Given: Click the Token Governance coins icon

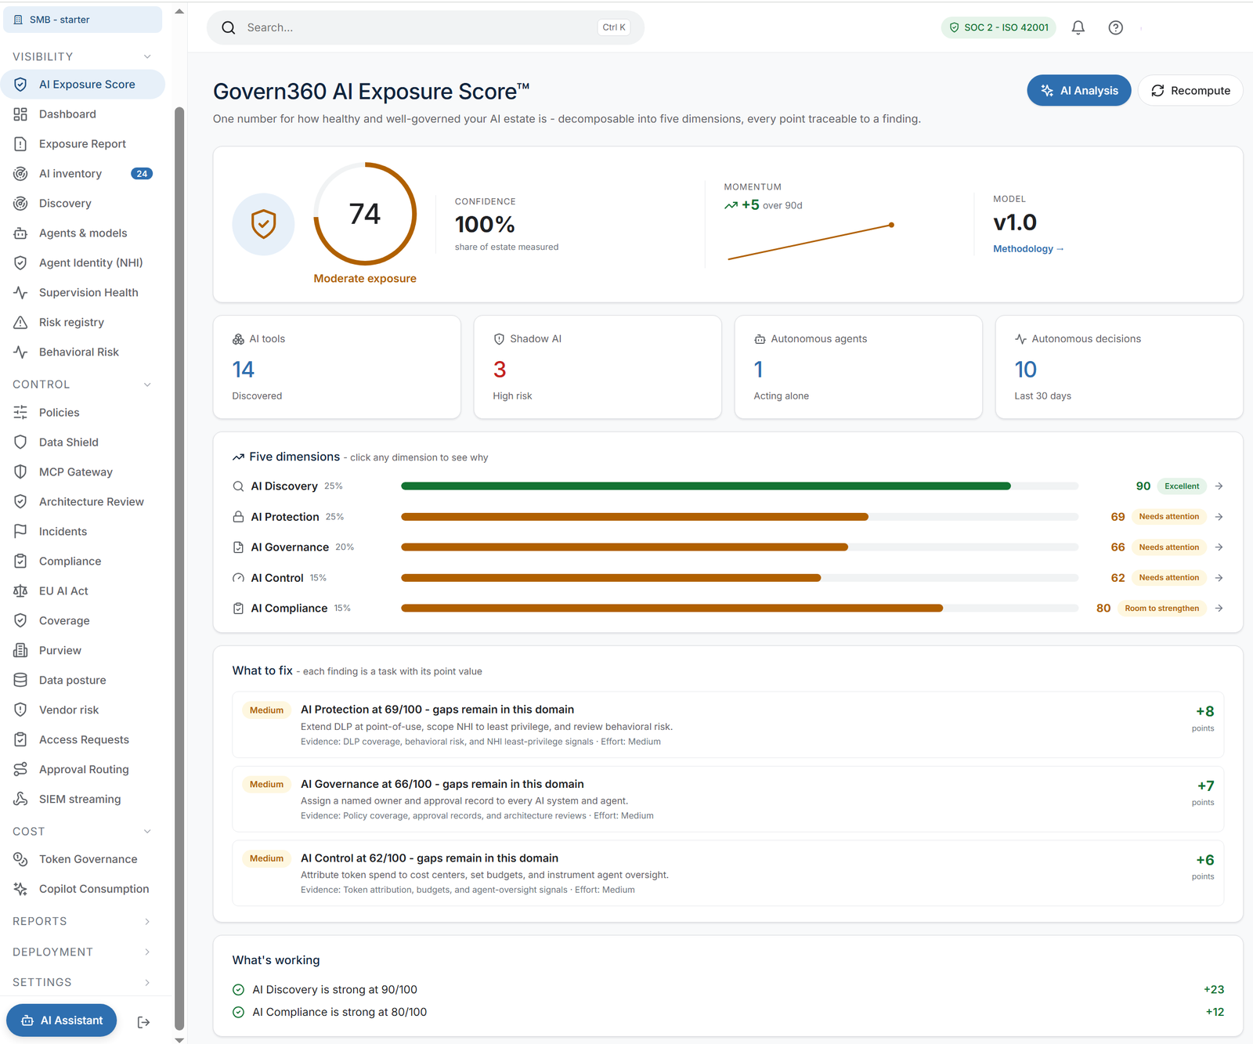Looking at the screenshot, I should 20,859.
